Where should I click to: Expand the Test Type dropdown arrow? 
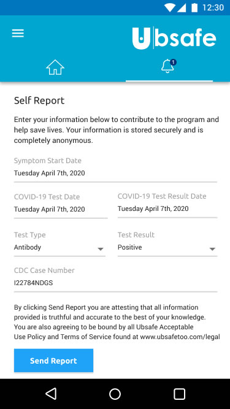point(101,249)
